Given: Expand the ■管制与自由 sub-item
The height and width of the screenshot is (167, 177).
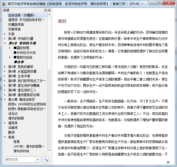Looking at the screenshot, I should (x=10, y=57).
